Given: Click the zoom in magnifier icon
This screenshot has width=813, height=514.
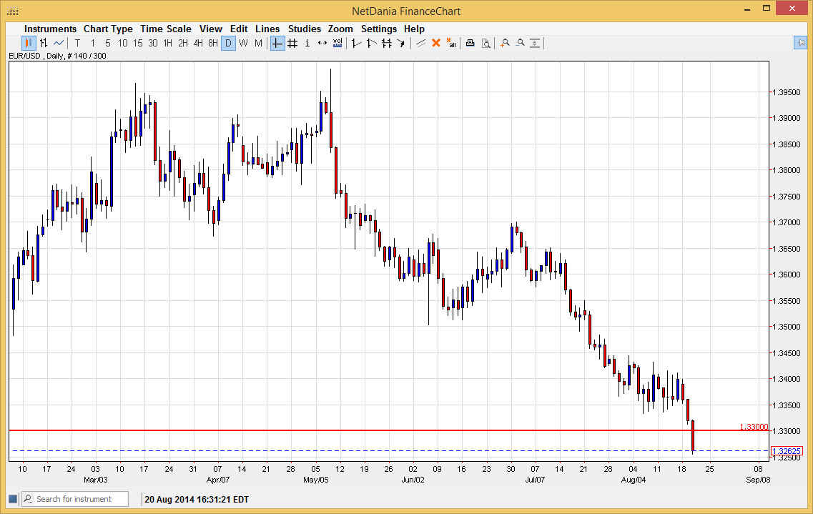Looking at the screenshot, I should [505, 43].
